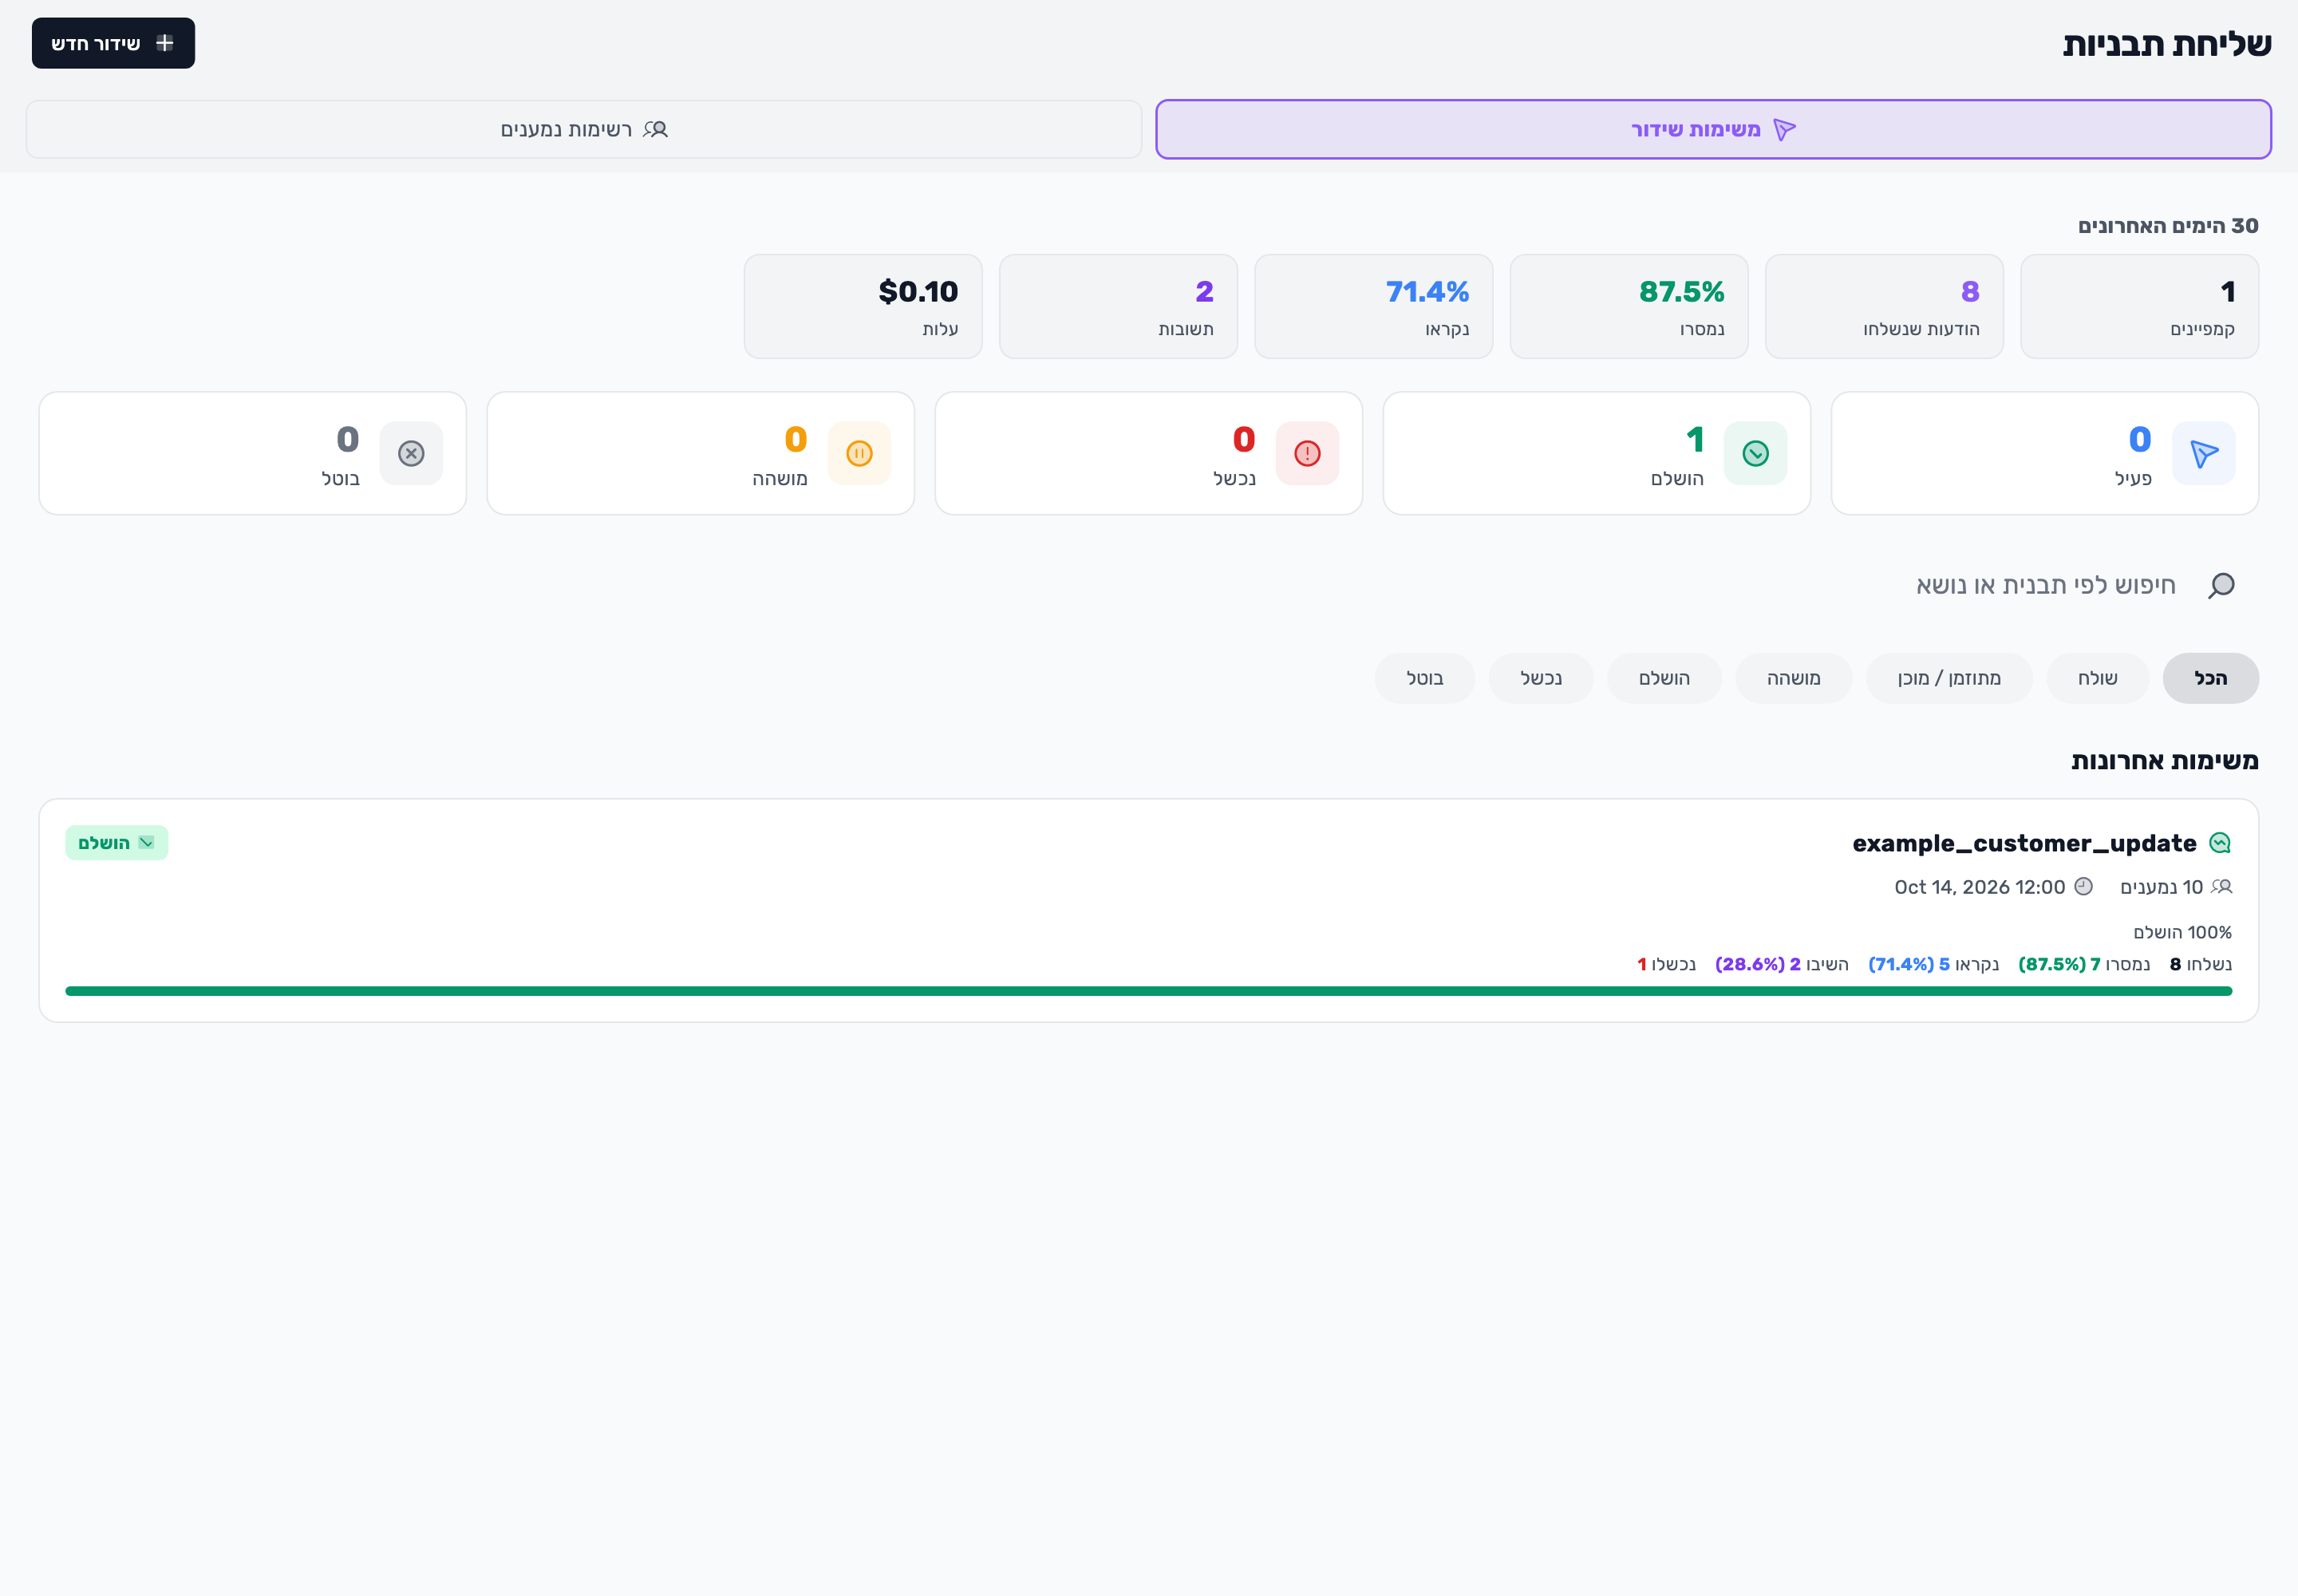Click the recipients icon next to 10 נמענים
The width and height of the screenshot is (2298, 1596).
[x=2222, y=887]
